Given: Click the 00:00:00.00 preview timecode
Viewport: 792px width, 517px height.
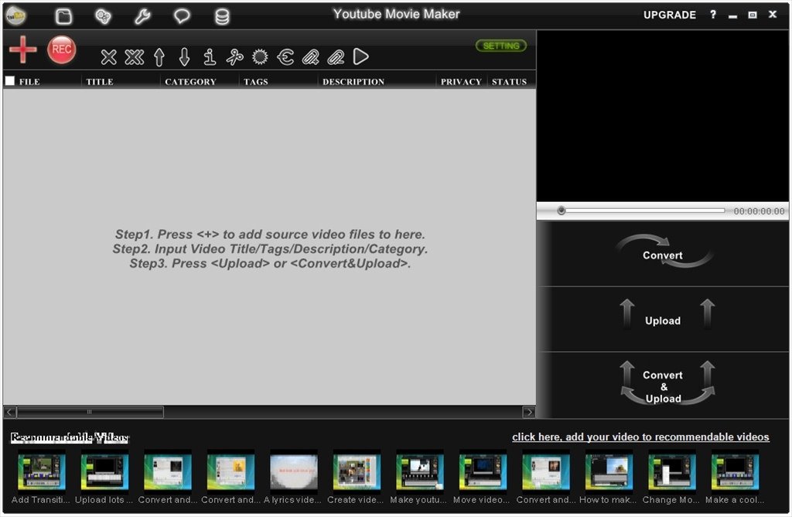Looking at the screenshot, I should (759, 211).
